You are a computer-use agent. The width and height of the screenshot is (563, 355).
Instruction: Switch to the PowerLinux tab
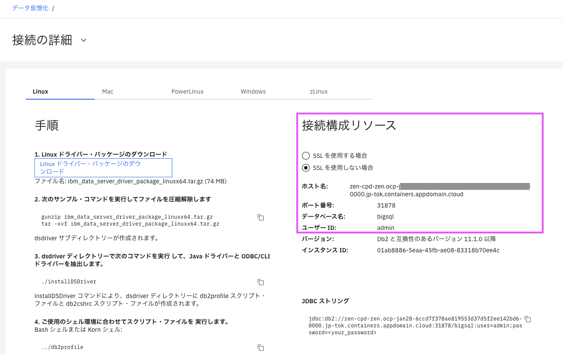pos(199,91)
